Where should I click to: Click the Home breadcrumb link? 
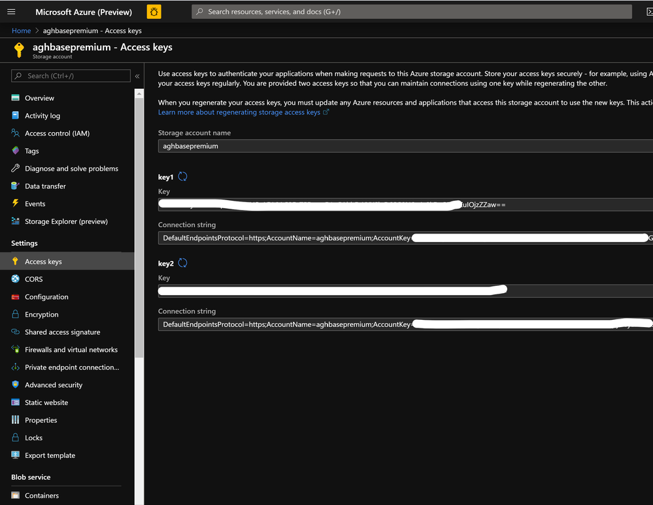[x=21, y=30]
